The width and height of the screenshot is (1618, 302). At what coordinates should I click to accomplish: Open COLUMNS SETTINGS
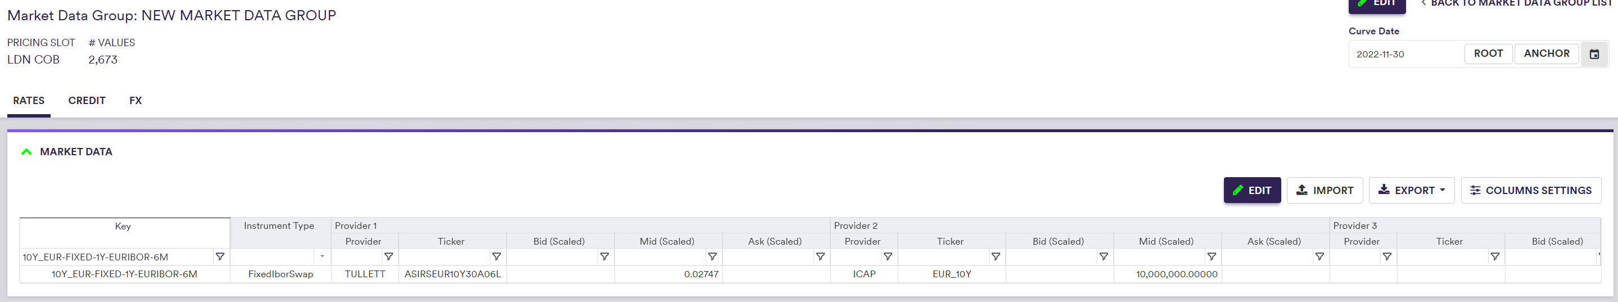pos(1530,190)
